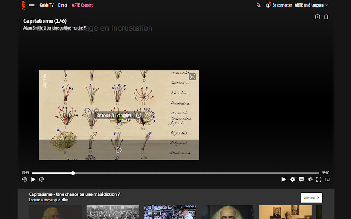This screenshot has height=219, width=351.
Task: Play video in the mini player
Action: [x=119, y=150]
